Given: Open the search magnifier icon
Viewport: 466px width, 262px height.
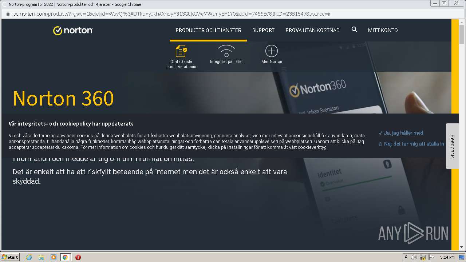Looking at the screenshot, I should point(354,29).
